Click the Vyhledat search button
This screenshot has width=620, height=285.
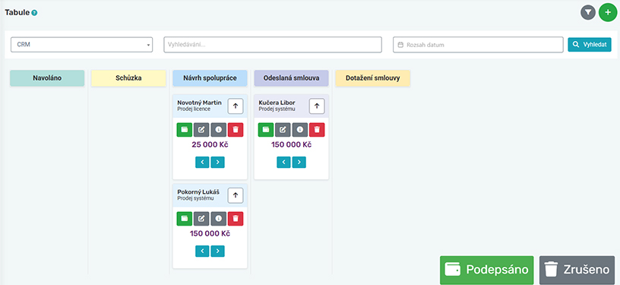590,45
